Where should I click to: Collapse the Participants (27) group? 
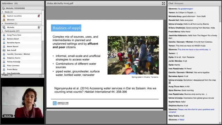point(2,31)
